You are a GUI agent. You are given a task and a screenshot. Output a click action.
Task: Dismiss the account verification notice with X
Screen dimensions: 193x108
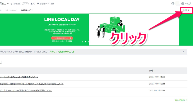[183, 52]
